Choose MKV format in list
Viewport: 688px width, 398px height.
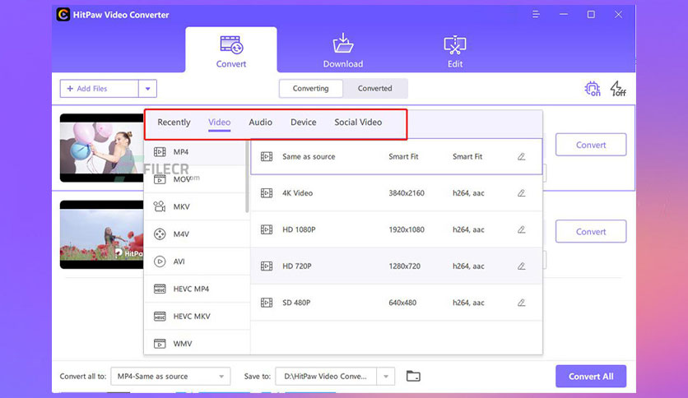[195, 206]
